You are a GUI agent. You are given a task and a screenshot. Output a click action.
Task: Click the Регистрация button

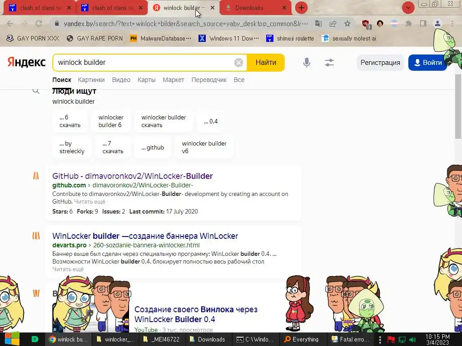(x=380, y=63)
